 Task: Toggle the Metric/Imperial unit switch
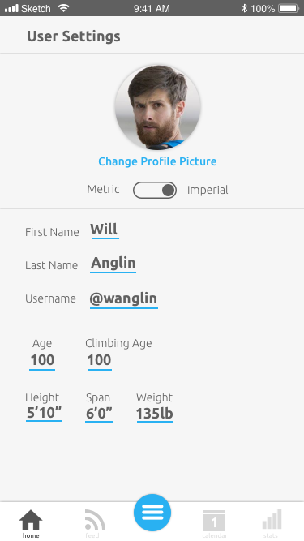pyautogui.click(x=155, y=190)
